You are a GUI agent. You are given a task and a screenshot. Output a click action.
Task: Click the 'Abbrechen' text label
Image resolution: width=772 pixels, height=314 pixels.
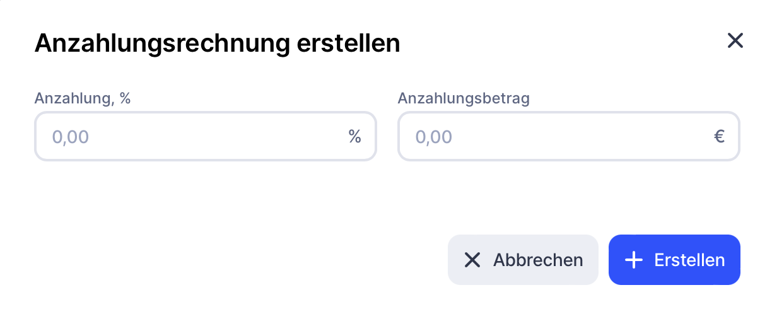[x=537, y=260]
